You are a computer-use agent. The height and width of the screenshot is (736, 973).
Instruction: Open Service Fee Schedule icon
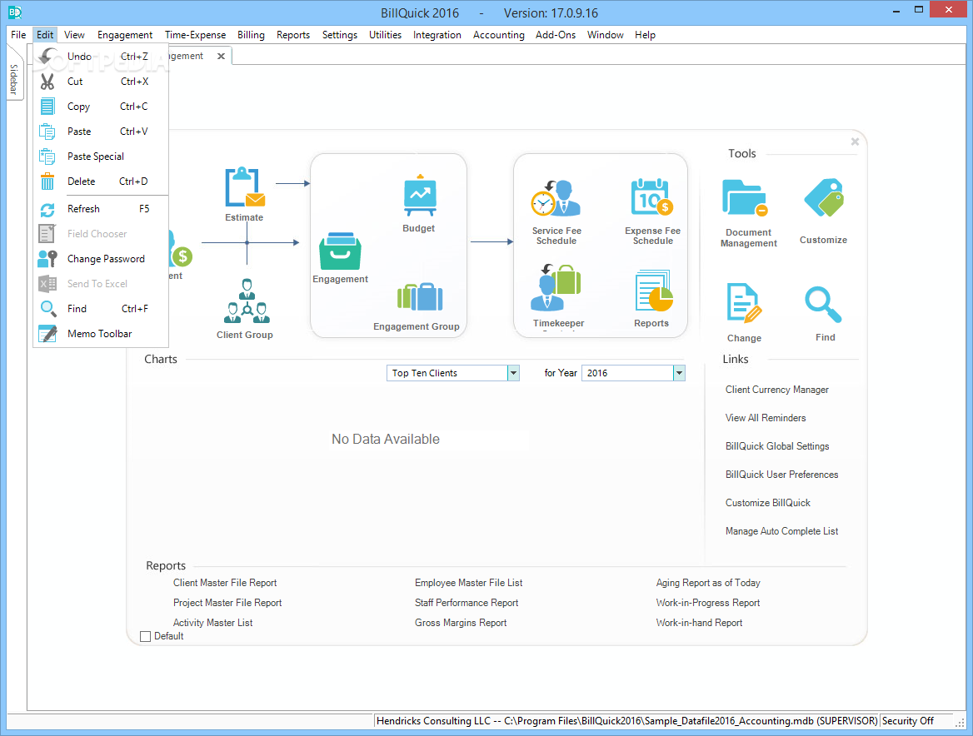tap(556, 198)
